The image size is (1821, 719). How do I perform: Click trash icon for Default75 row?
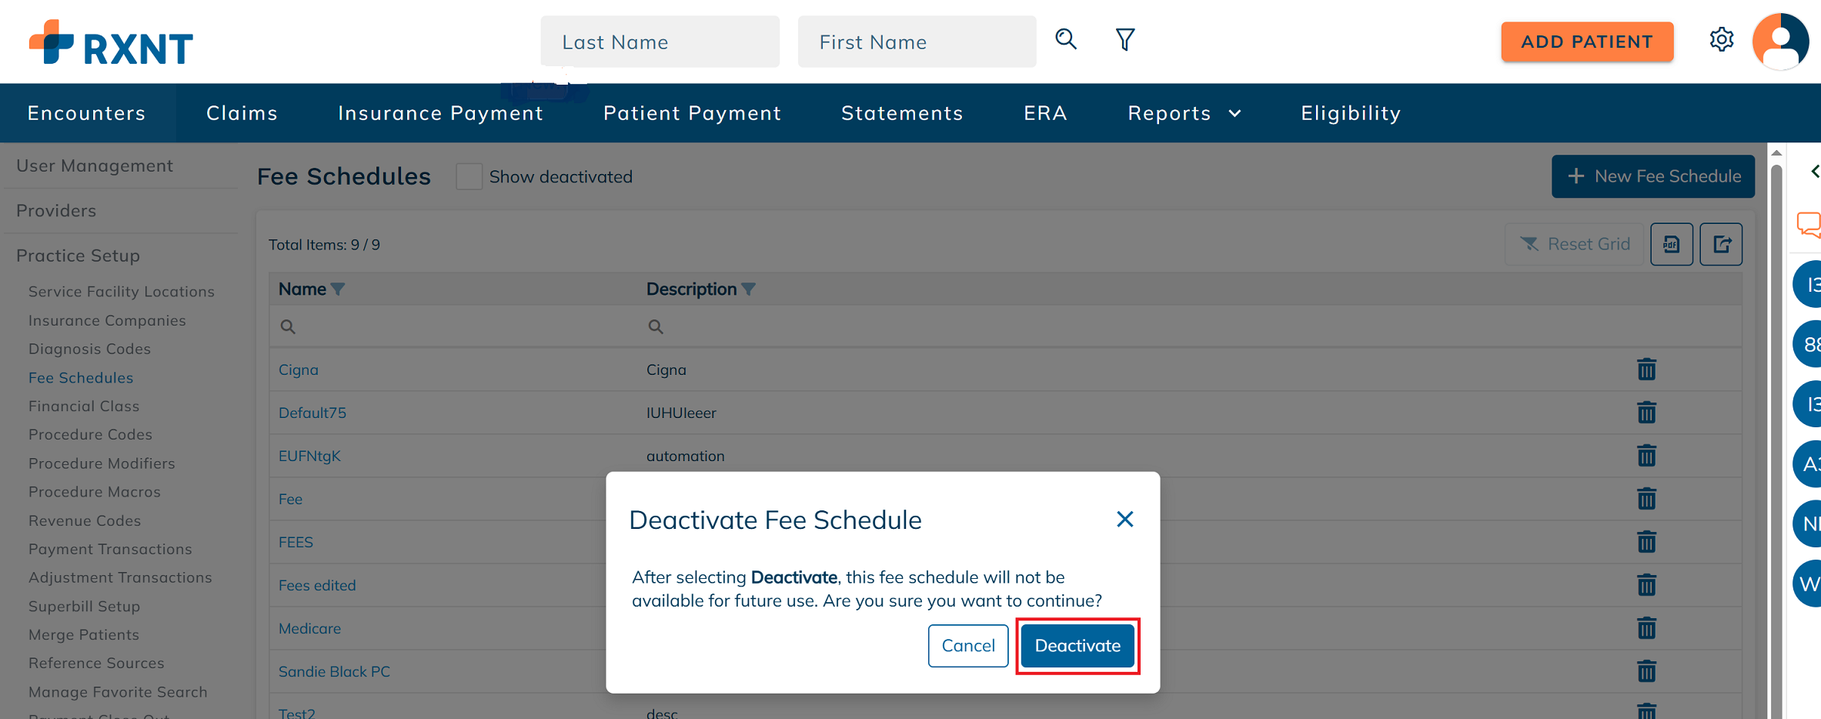tap(1646, 413)
